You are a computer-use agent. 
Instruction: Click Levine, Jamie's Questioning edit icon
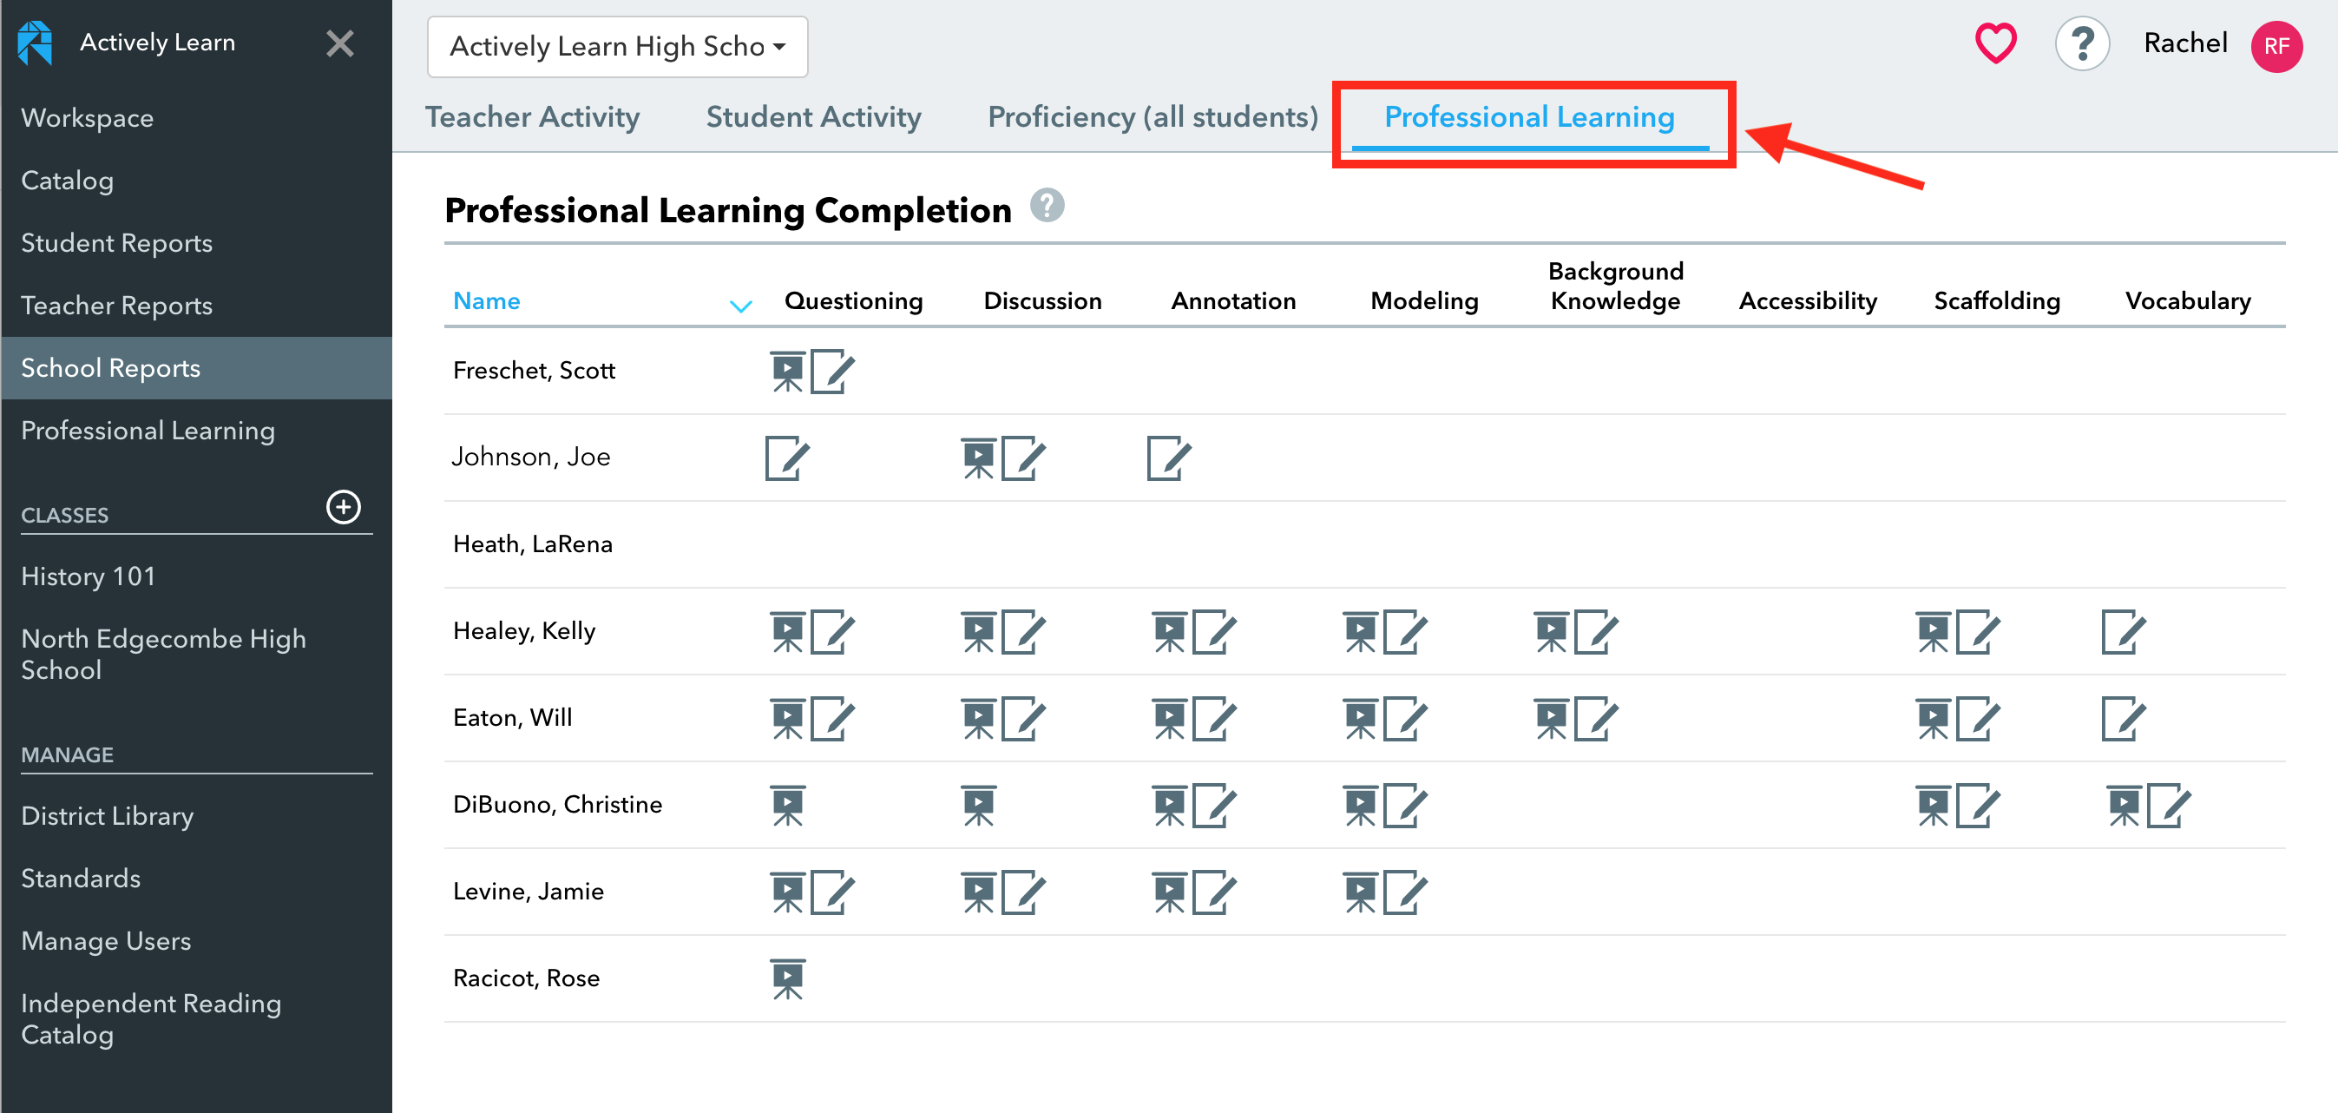(832, 892)
